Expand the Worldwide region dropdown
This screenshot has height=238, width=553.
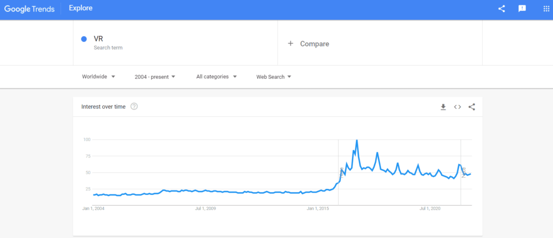[98, 76]
